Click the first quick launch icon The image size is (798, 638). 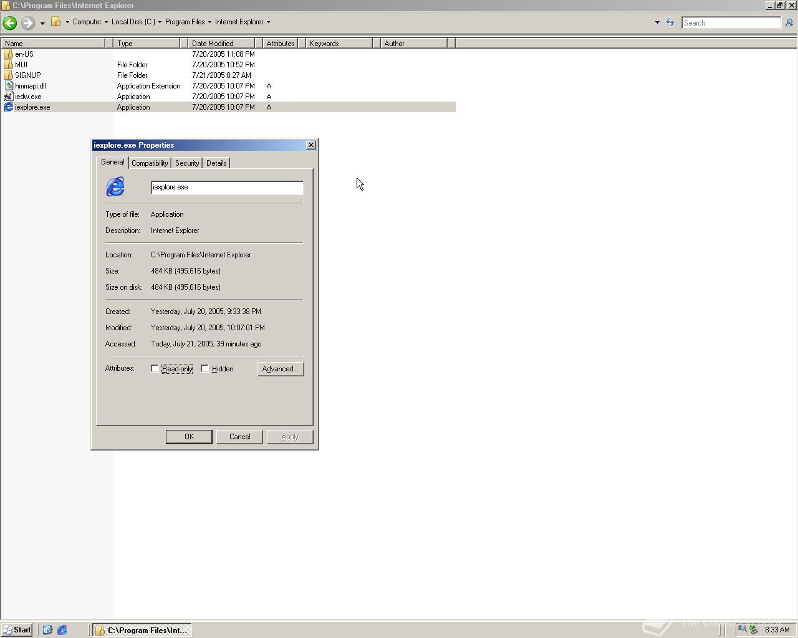47,630
